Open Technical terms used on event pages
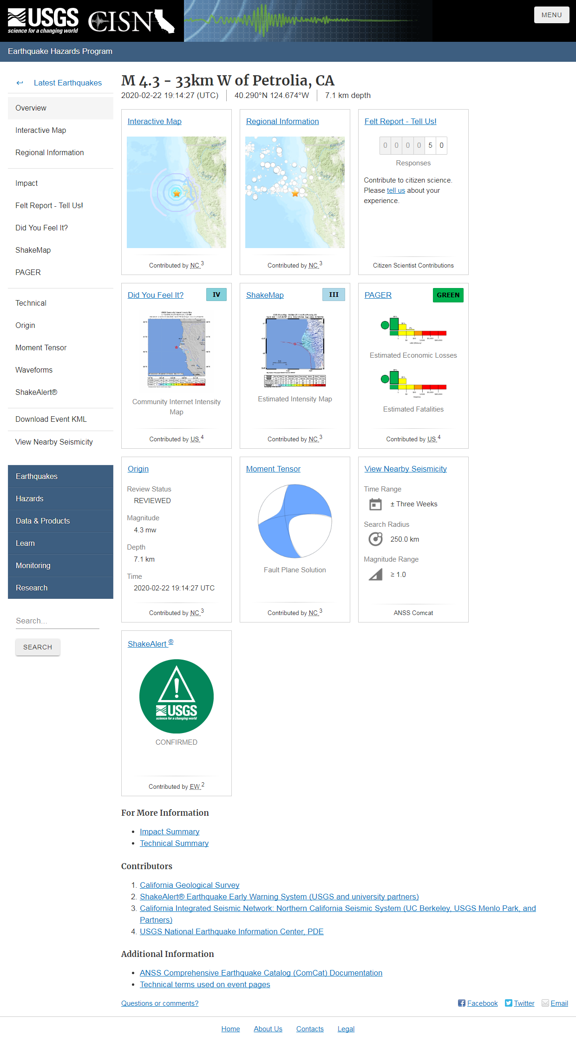The height and width of the screenshot is (1048, 576). tap(205, 984)
